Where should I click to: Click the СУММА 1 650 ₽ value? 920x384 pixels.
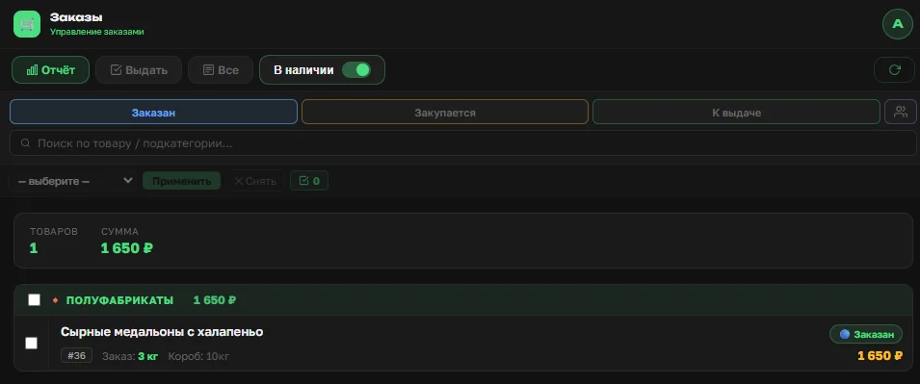click(127, 248)
